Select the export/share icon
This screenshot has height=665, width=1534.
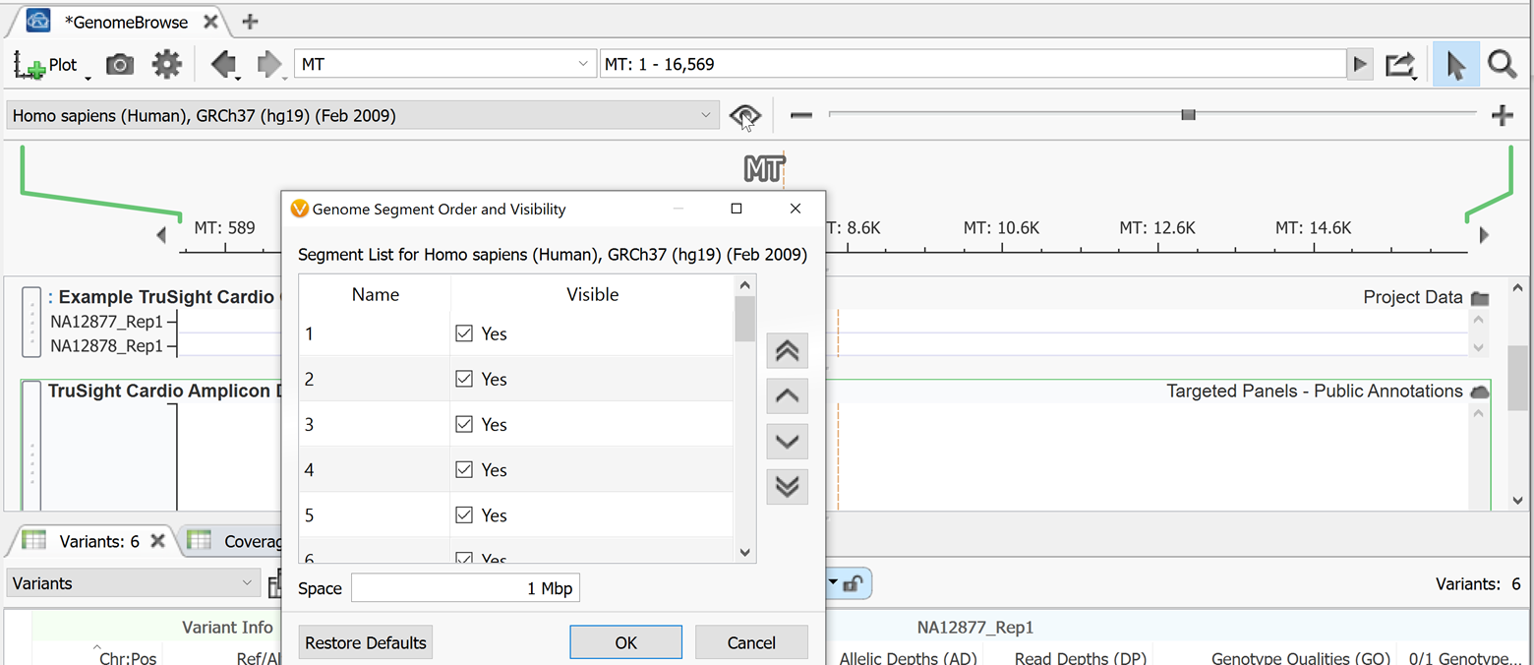(1400, 64)
